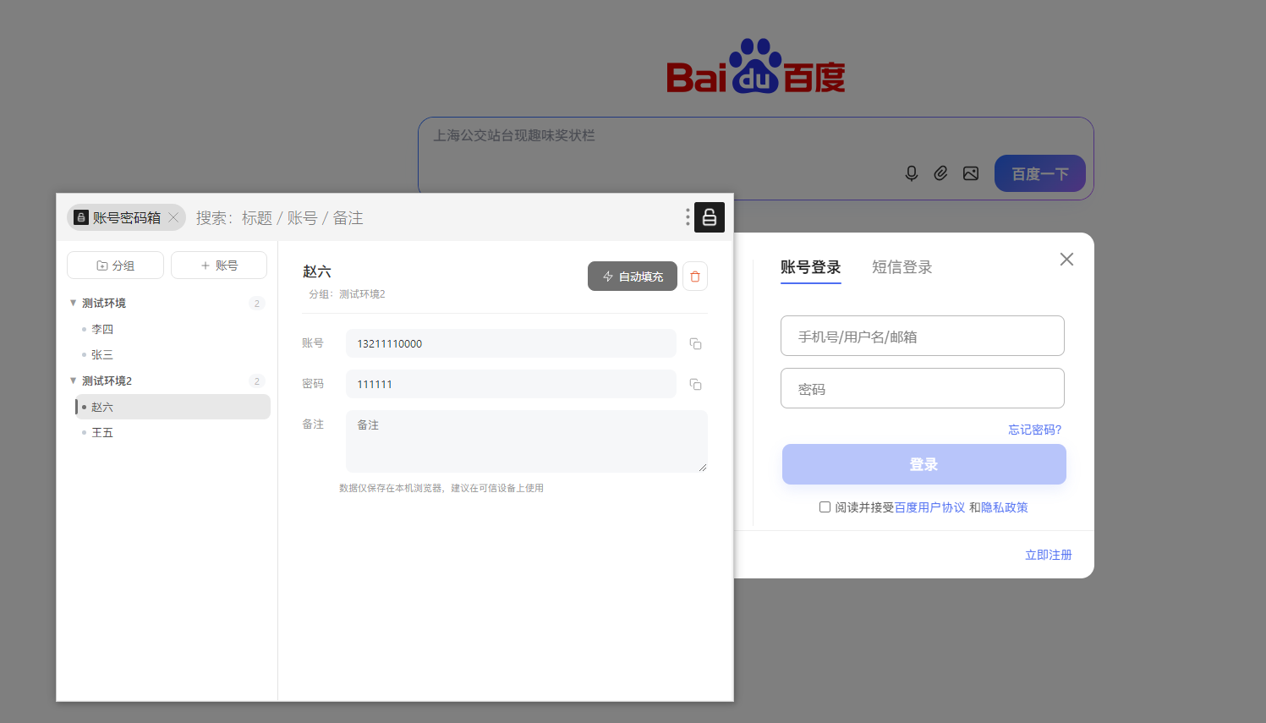Click the 账号 field with 13211110000
This screenshot has height=723, width=1266.
[x=511, y=343]
